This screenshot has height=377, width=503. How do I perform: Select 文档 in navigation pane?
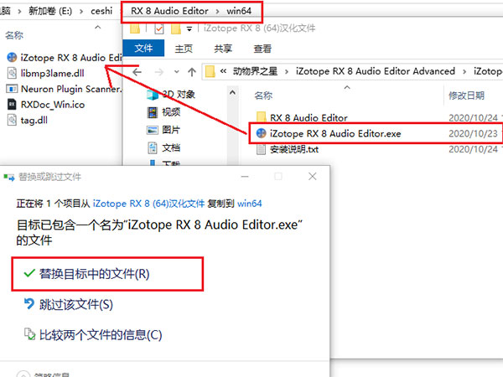(x=164, y=148)
